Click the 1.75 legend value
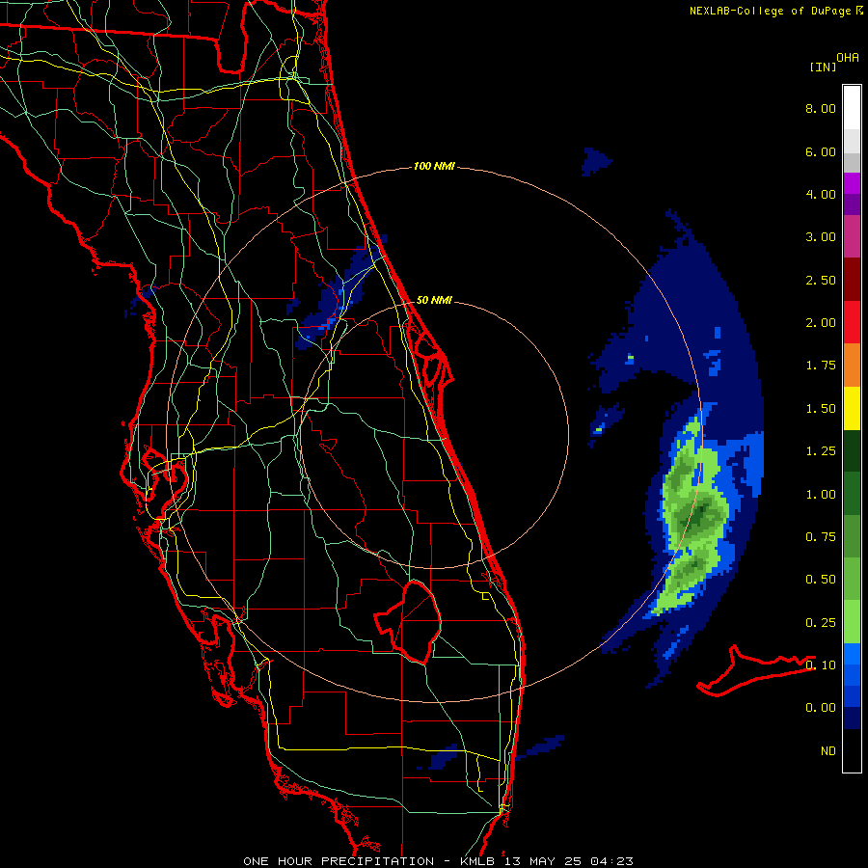The height and width of the screenshot is (868, 868). click(x=821, y=366)
